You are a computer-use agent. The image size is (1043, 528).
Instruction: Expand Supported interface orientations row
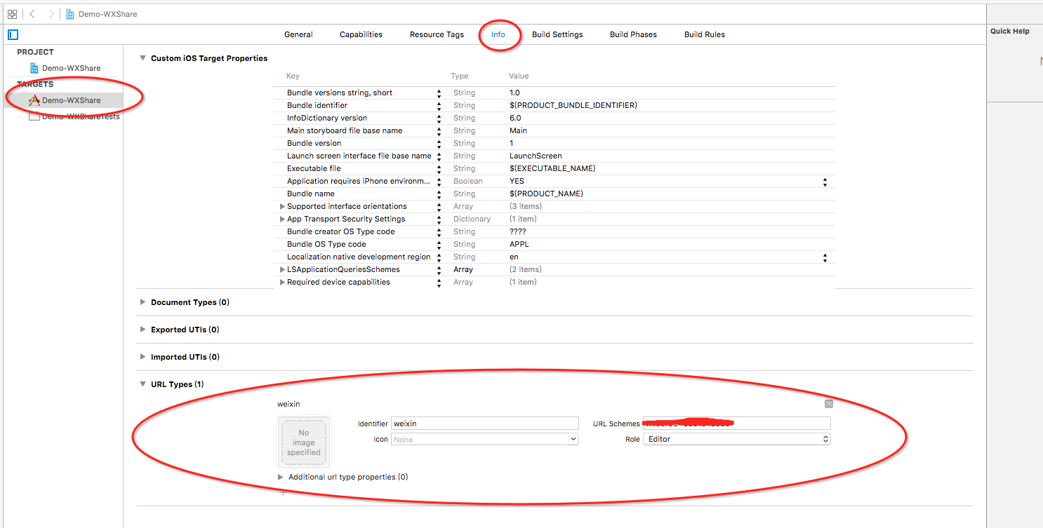pos(282,206)
